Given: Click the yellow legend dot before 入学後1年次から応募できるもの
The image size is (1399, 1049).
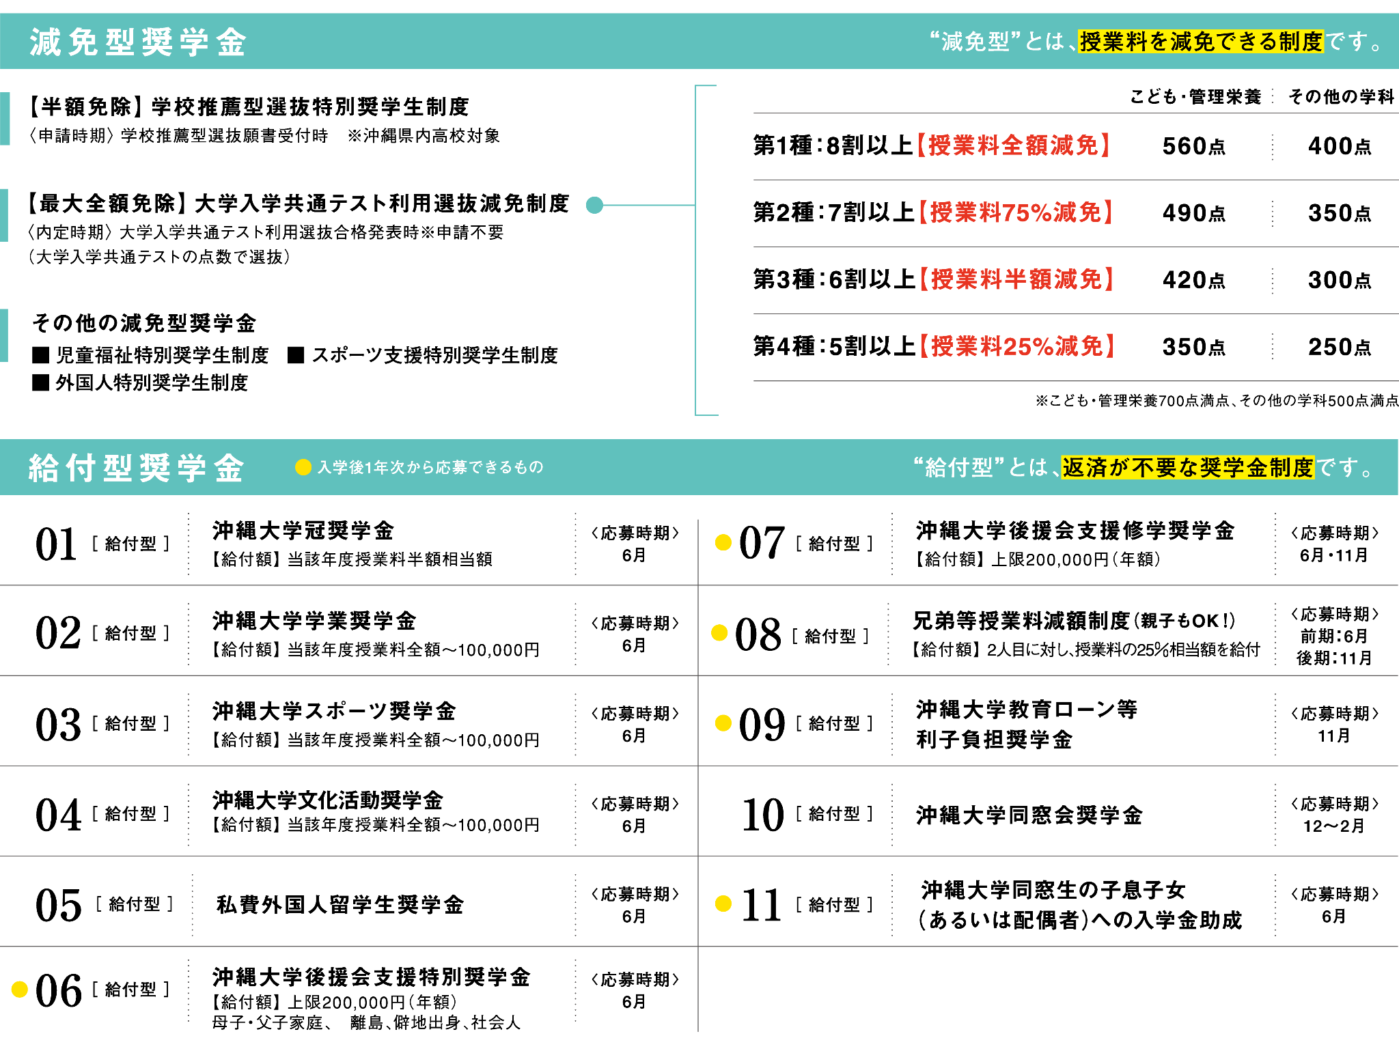Looking at the screenshot, I should click(303, 467).
